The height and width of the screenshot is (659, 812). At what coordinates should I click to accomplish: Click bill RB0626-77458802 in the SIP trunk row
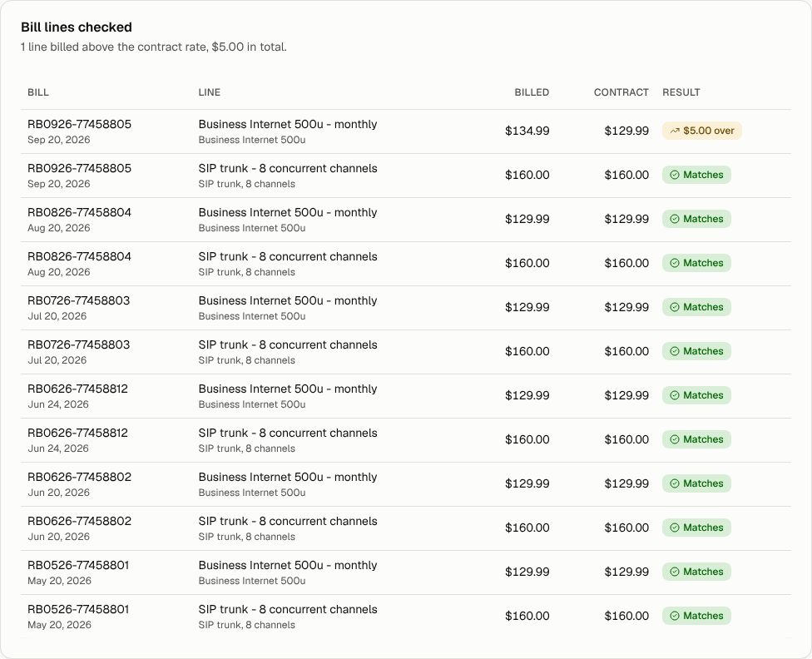(79, 521)
